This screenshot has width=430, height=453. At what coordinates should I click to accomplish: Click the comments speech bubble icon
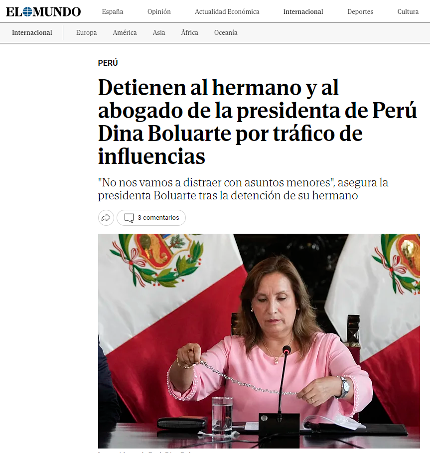[x=129, y=218]
